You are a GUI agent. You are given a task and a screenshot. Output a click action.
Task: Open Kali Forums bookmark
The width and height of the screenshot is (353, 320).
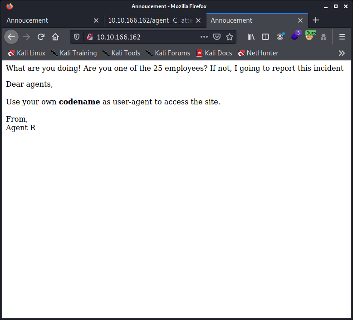[168, 53]
